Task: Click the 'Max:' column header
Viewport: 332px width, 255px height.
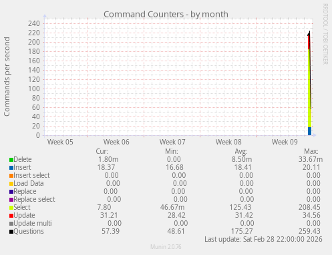Action: tap(311, 151)
